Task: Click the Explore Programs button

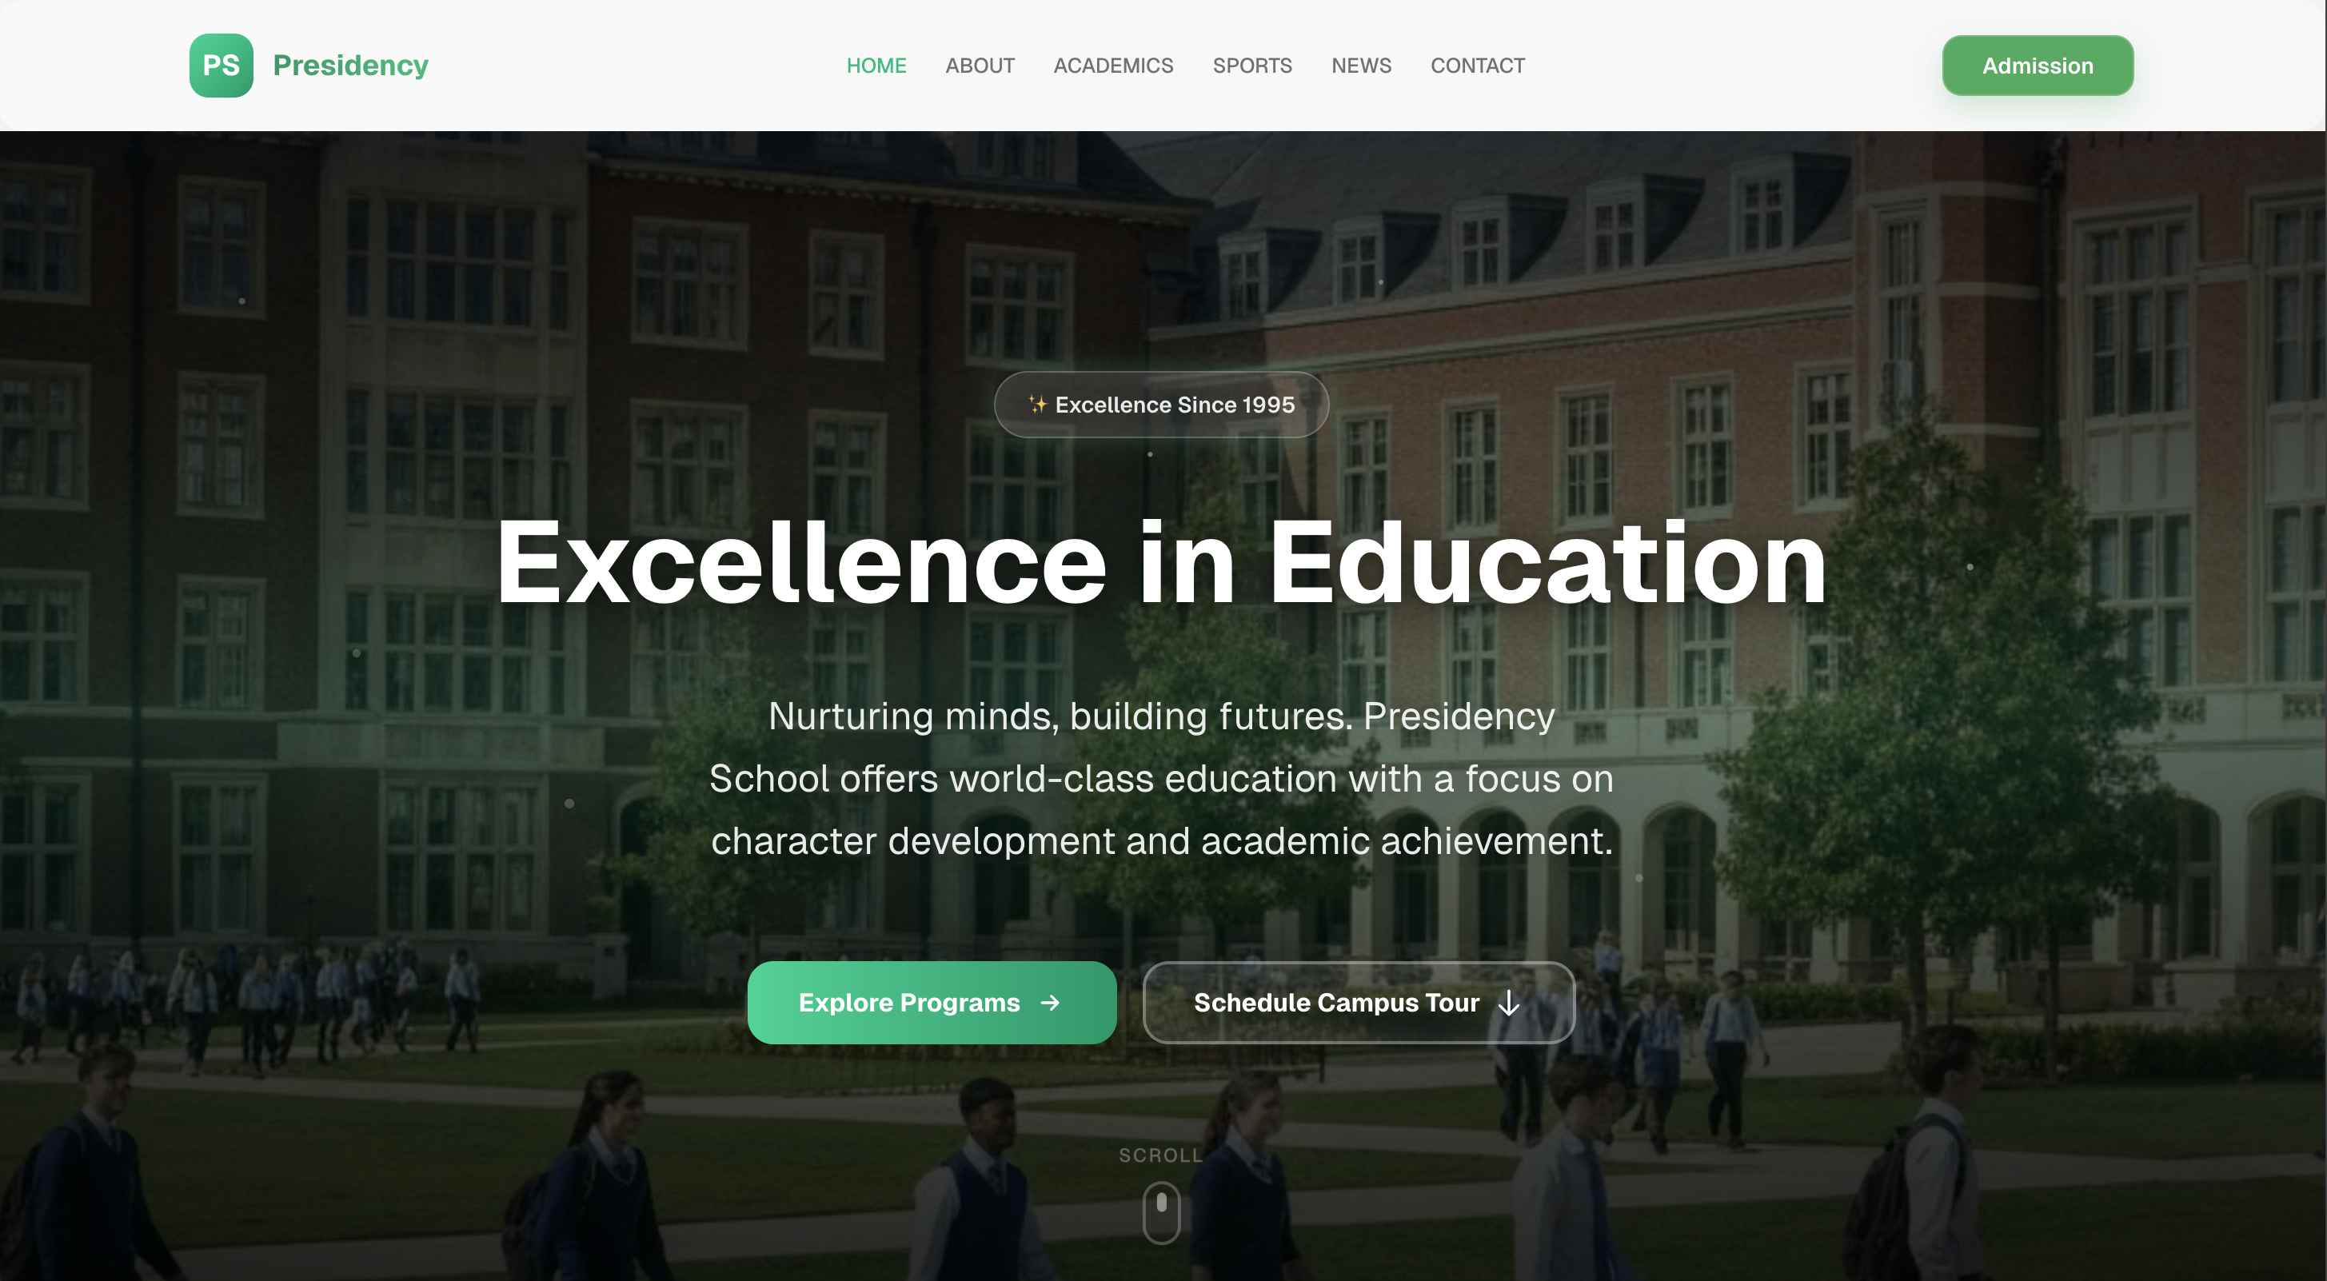Action: click(x=932, y=1003)
